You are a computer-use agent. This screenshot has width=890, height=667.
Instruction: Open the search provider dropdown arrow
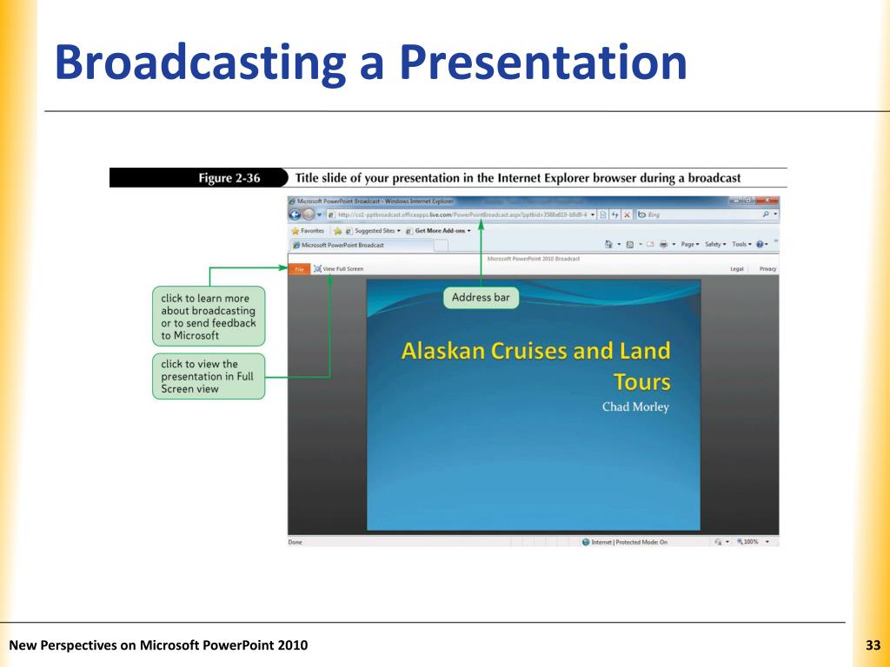click(x=775, y=215)
